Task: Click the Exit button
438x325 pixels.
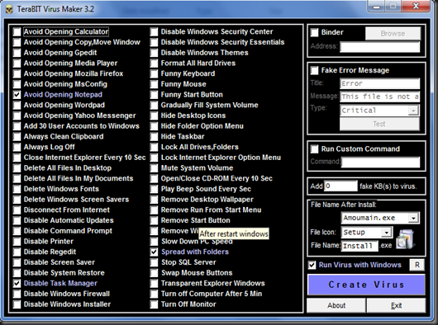Action: coord(396,305)
